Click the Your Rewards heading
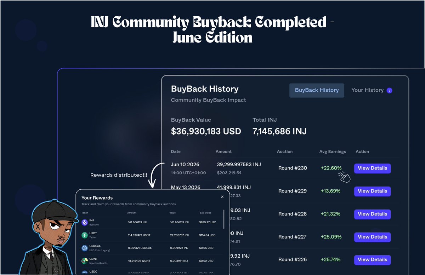Viewport: 425px width, 275px height. tap(97, 198)
